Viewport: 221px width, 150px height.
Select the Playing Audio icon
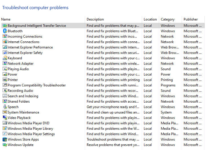[x=5, y=69]
